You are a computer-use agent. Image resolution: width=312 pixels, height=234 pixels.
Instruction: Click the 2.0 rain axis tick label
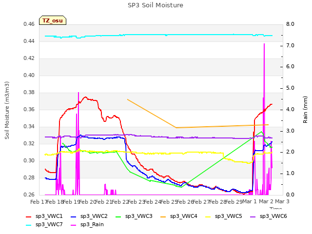coord(290,152)
